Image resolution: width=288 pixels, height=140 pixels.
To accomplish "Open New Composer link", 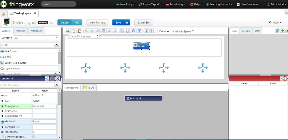I will 247,4.
